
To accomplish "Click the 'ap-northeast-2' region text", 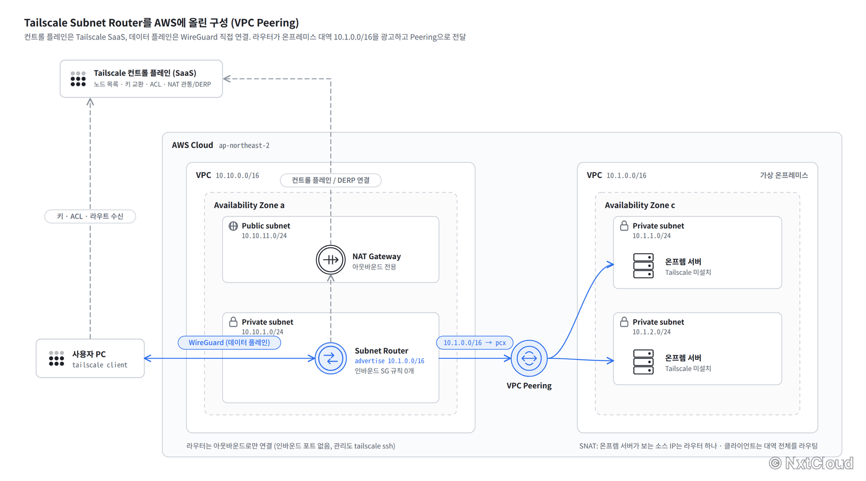I will 244,146.
